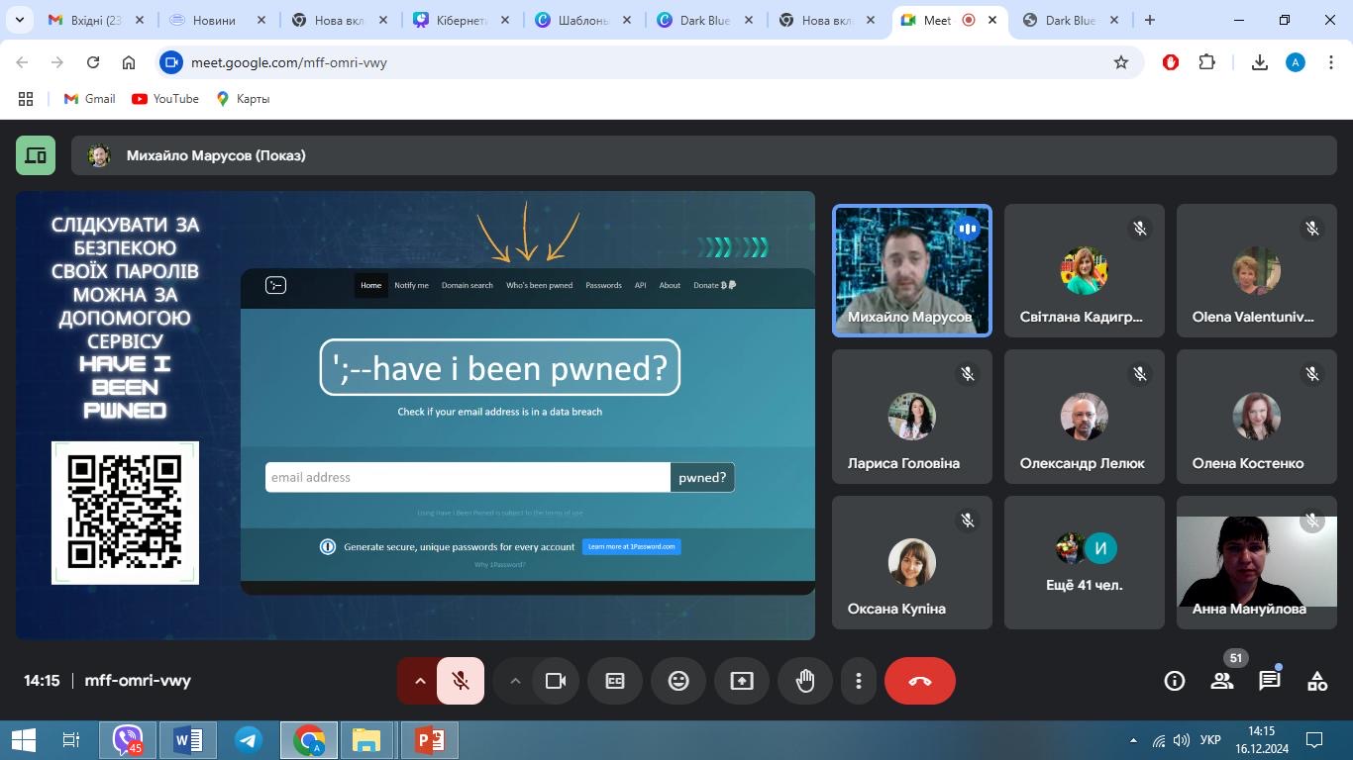Open PowerPoint from the taskbar
This screenshot has height=760, width=1353.
tap(428, 740)
